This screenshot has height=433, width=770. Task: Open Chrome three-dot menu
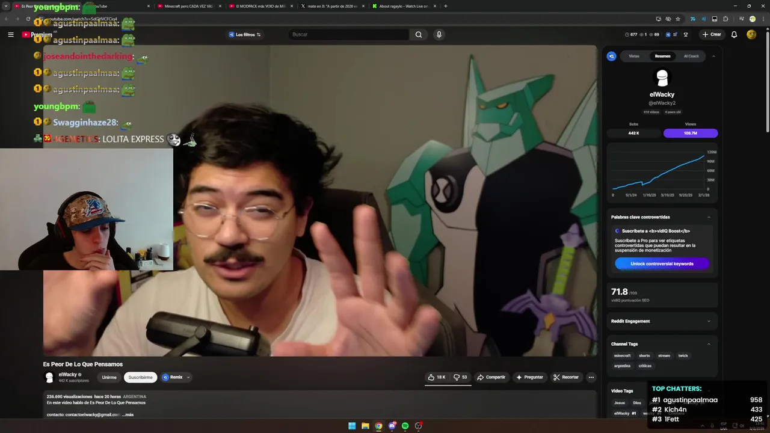[x=763, y=19]
